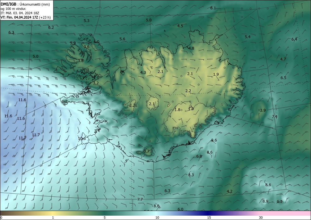Click the 3.6 value on the map
Viewport: 311px width, 220px height.
(x=86, y=47)
